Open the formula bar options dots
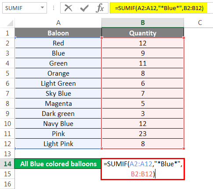The height and width of the screenshot is (189, 213). coord(54,8)
